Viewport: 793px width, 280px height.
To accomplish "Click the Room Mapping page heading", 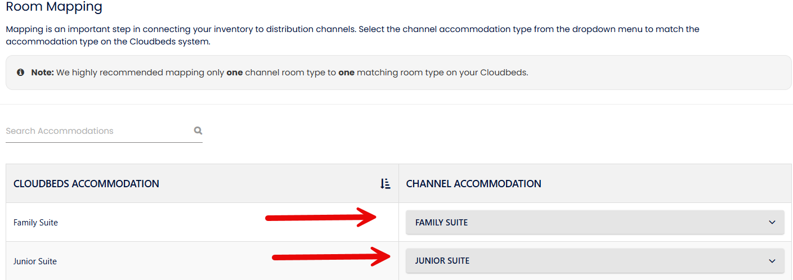I will (x=54, y=7).
